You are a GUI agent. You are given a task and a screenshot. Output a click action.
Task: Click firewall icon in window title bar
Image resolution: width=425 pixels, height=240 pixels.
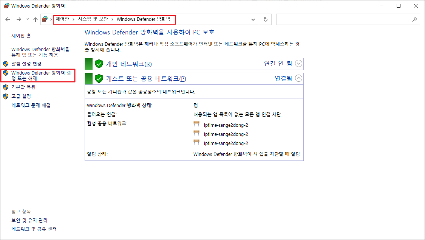[6, 6]
